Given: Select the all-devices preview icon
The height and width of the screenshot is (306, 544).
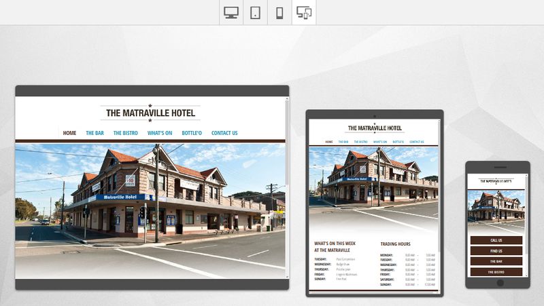Looking at the screenshot, I should [304, 12].
